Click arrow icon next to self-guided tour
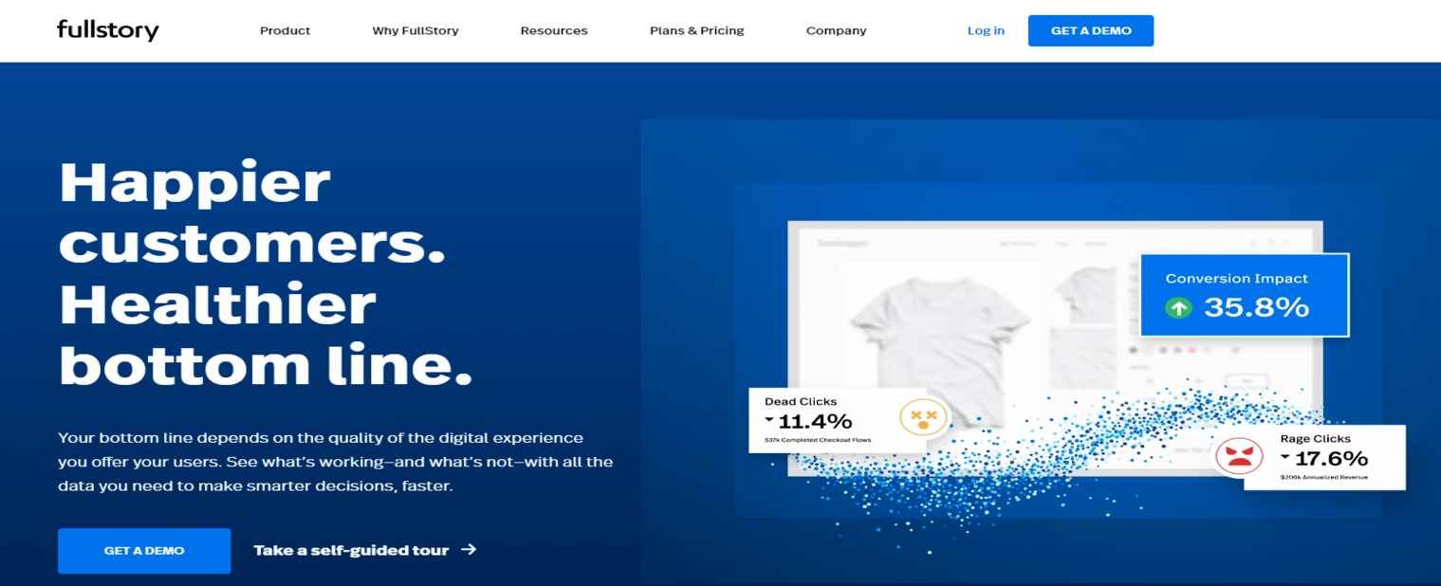 point(469,549)
